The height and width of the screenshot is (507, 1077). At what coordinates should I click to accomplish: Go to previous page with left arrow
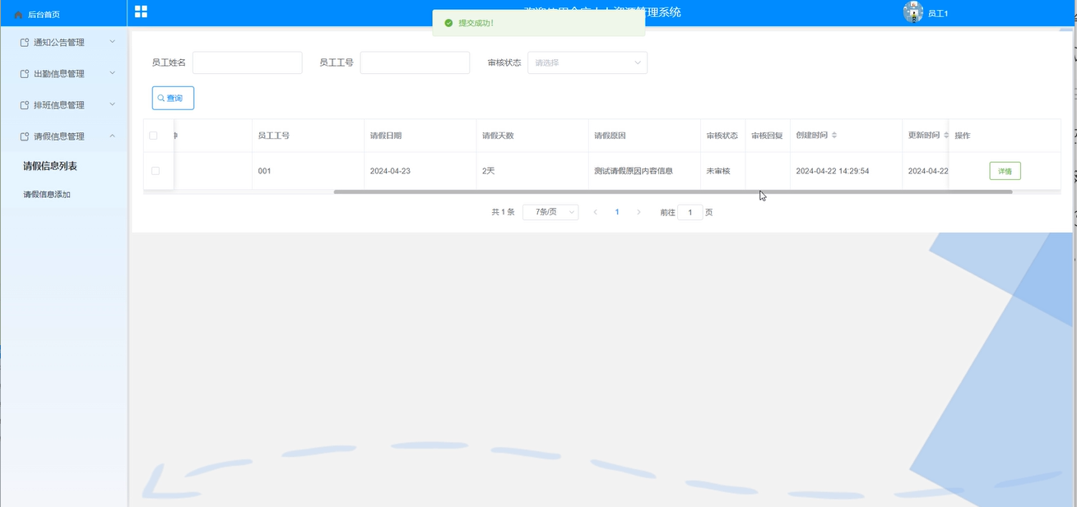[595, 212]
